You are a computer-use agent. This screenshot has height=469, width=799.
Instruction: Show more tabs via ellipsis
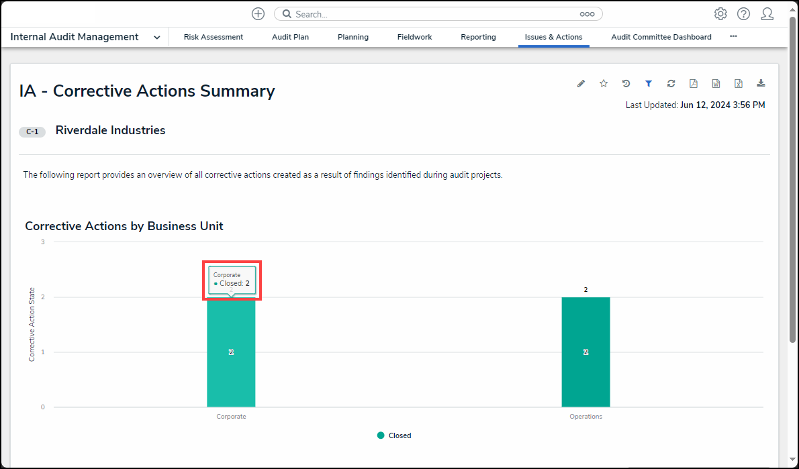(733, 37)
